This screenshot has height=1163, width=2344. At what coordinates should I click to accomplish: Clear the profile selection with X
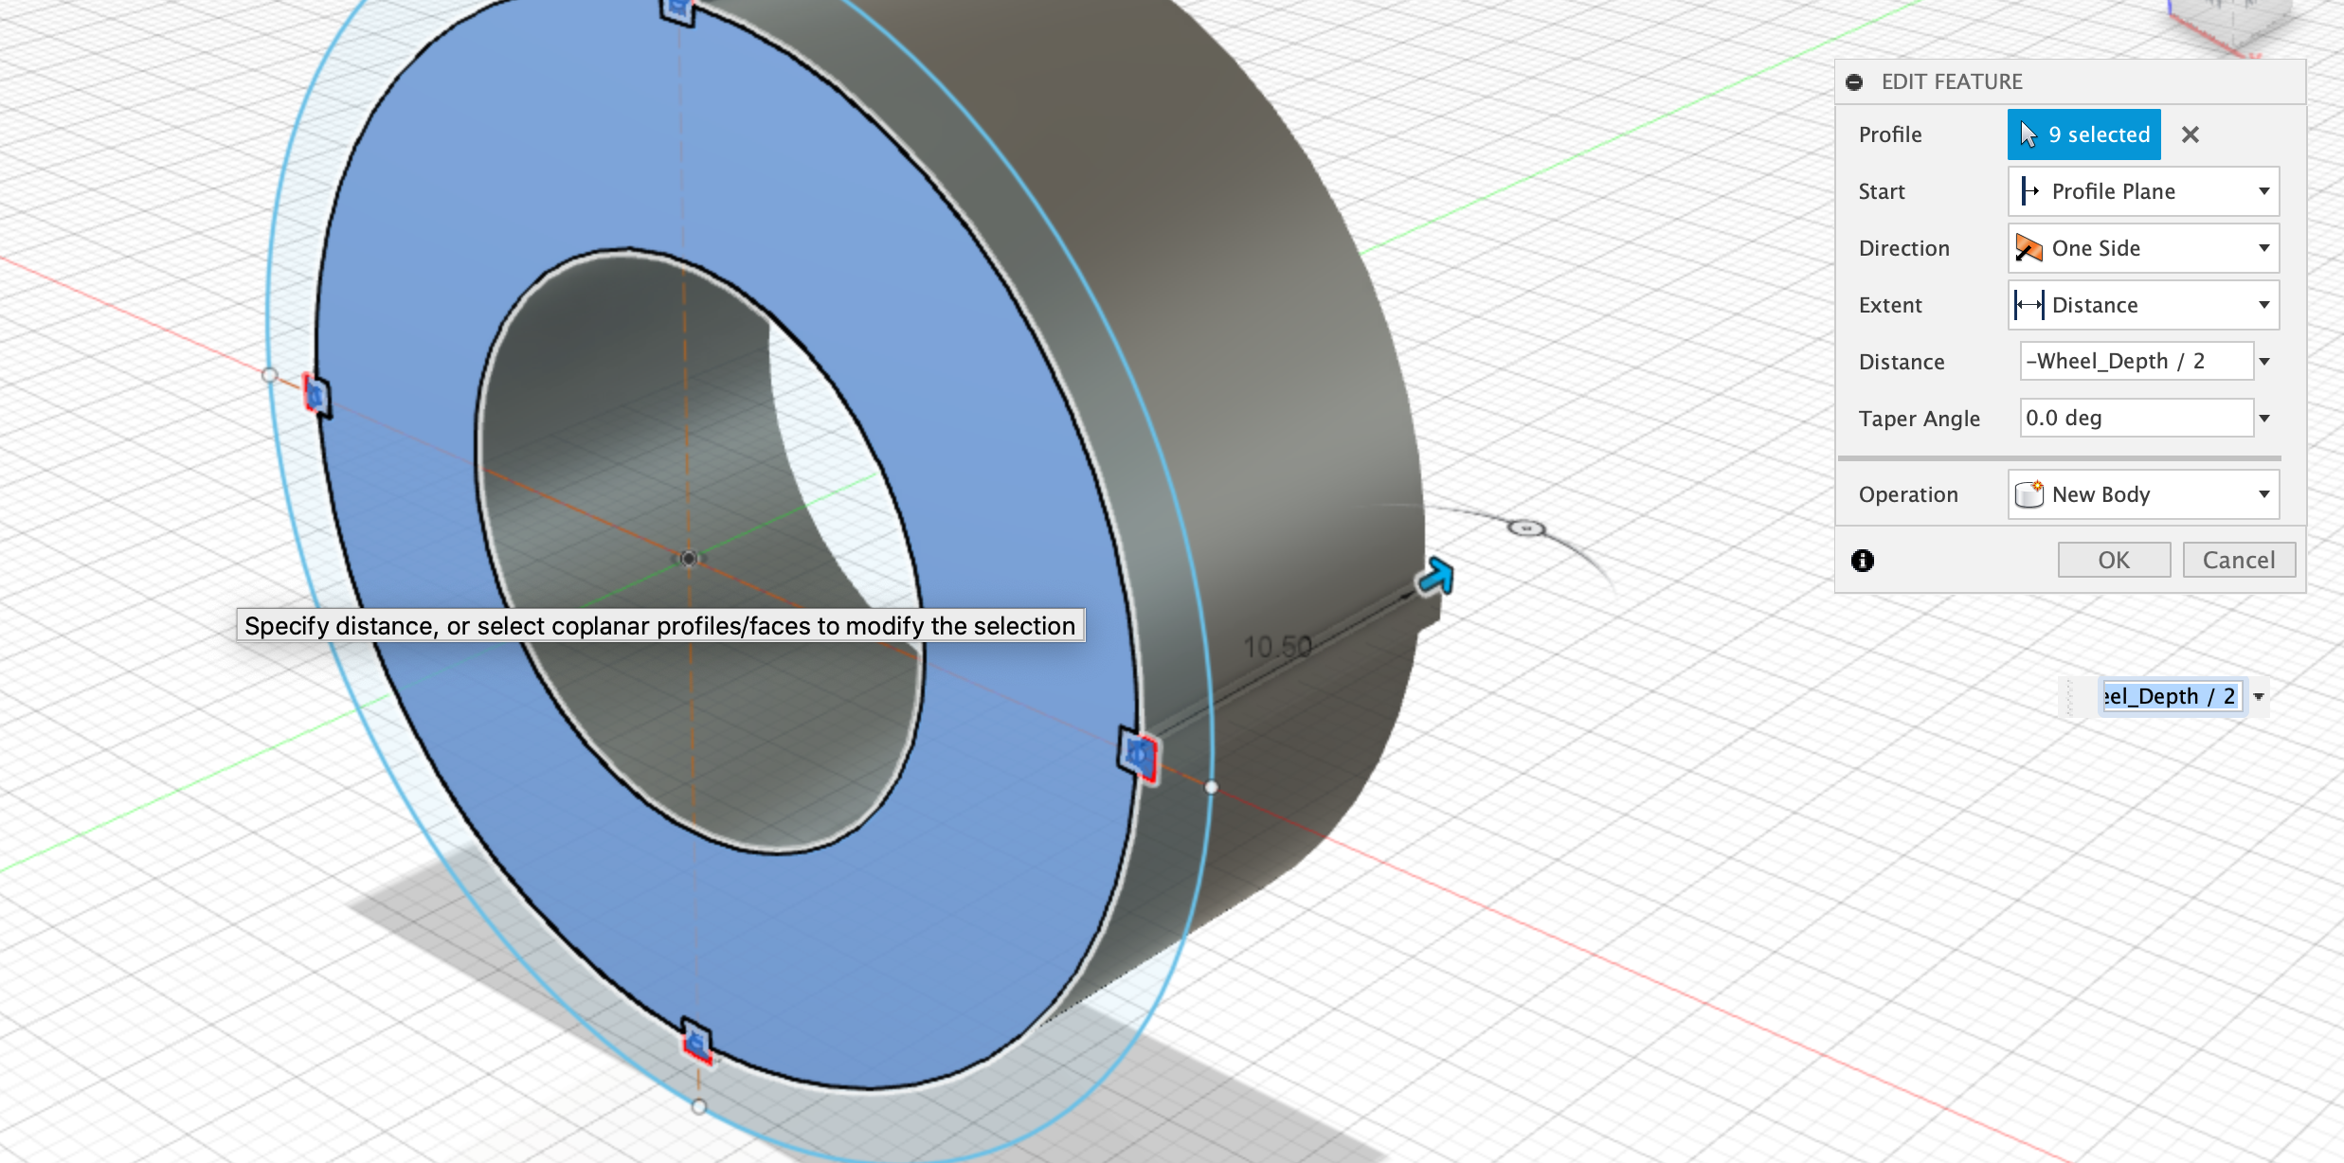coord(2190,134)
